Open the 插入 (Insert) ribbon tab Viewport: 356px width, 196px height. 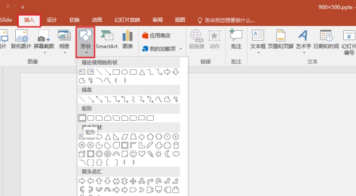[x=29, y=20]
